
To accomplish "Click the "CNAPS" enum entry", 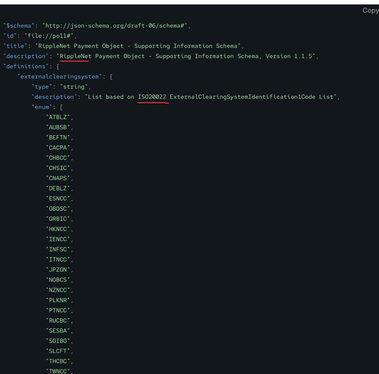I will point(58,178).
